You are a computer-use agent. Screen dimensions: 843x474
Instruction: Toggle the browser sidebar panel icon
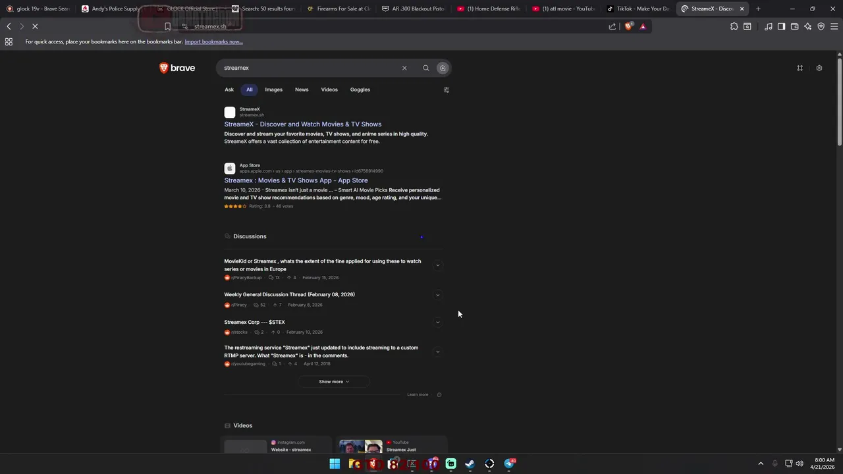781,26
